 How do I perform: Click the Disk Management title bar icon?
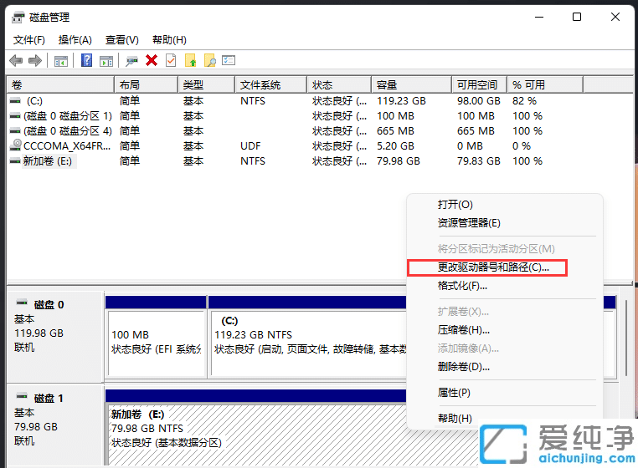point(18,18)
